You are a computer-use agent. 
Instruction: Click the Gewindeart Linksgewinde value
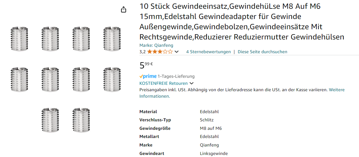click(x=214, y=153)
